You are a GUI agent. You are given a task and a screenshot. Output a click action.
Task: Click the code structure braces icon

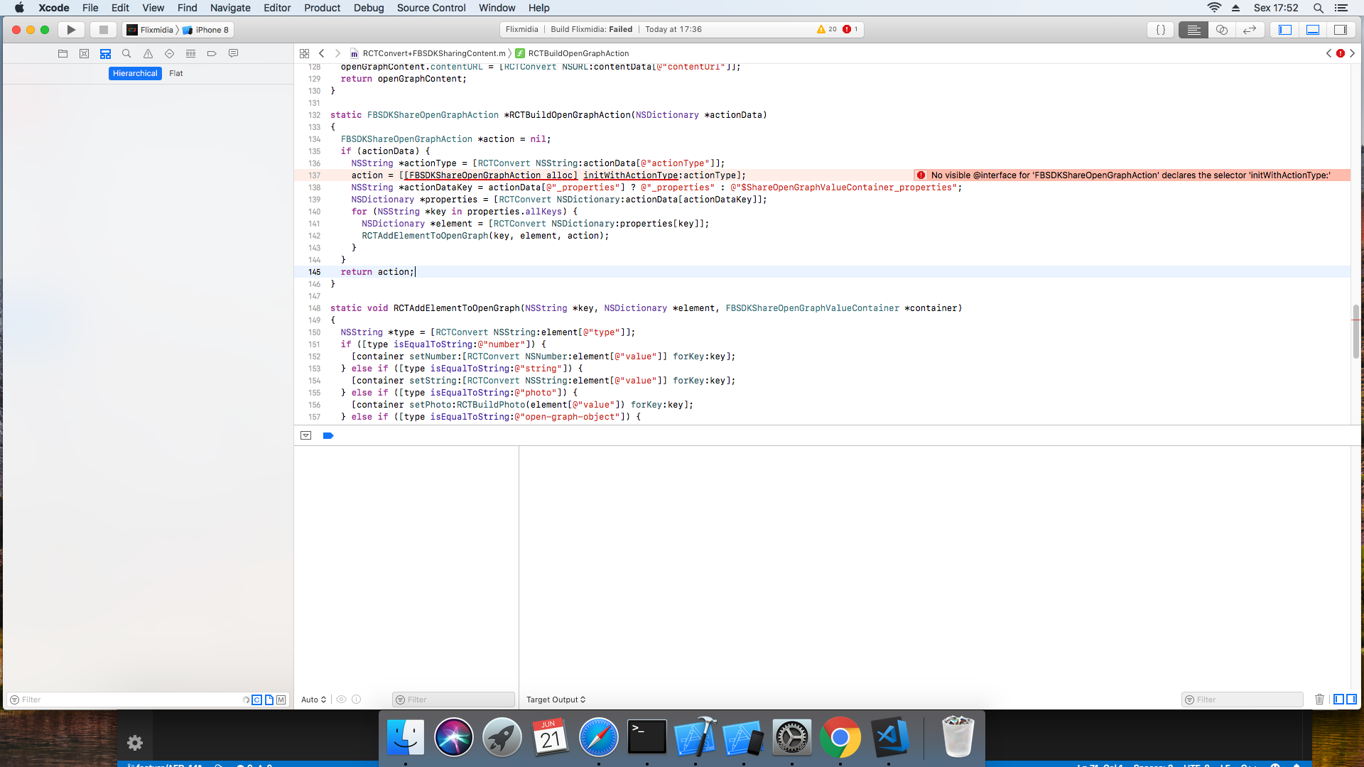point(1160,30)
